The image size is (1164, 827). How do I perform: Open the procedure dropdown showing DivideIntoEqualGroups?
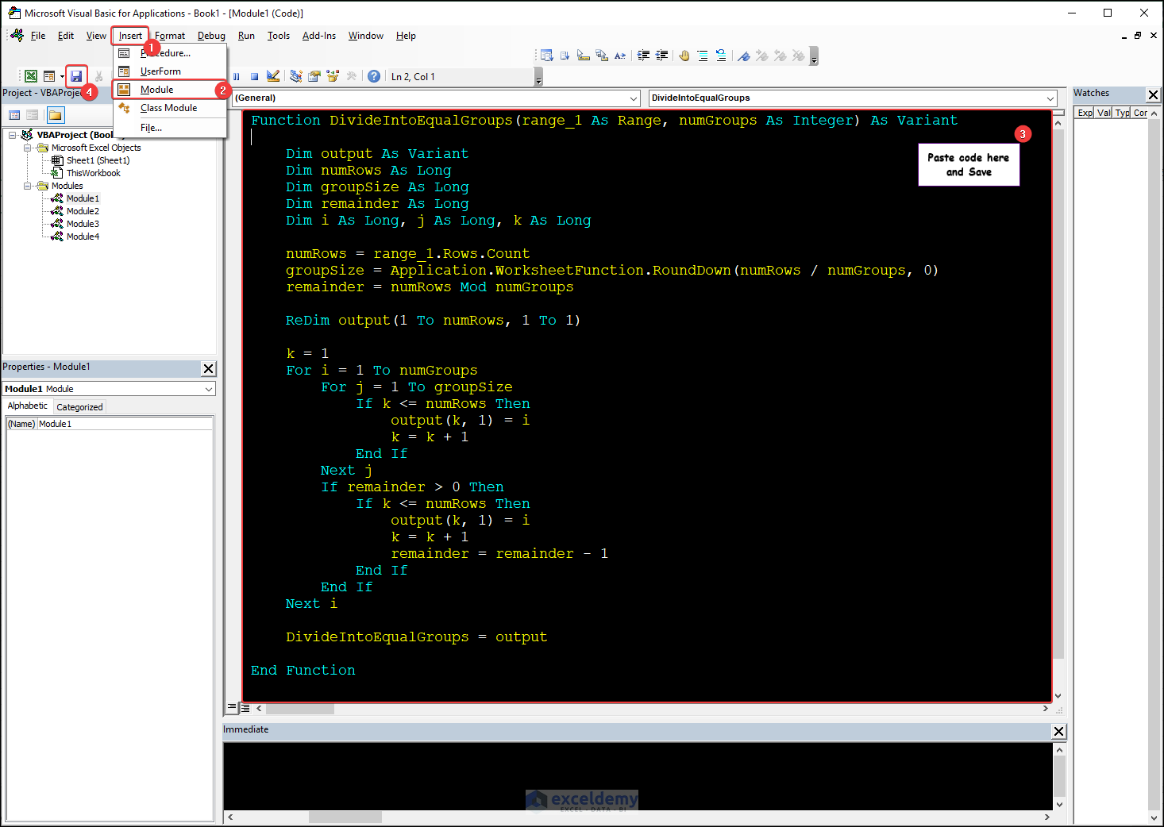[x=1050, y=98]
